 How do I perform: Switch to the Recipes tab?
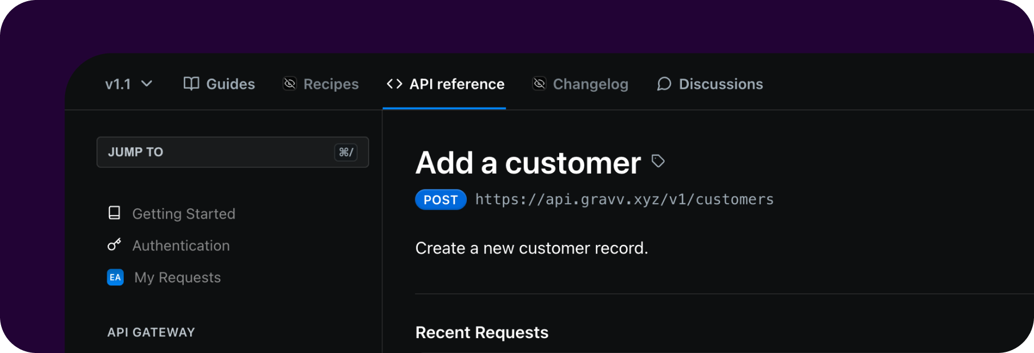321,84
